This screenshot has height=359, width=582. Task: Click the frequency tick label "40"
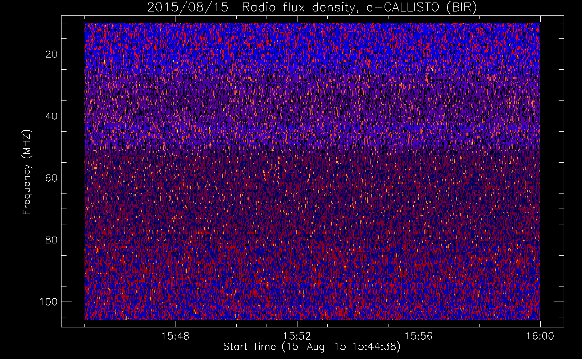point(52,116)
